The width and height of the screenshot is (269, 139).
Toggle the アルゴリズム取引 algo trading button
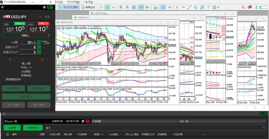(69, 7)
